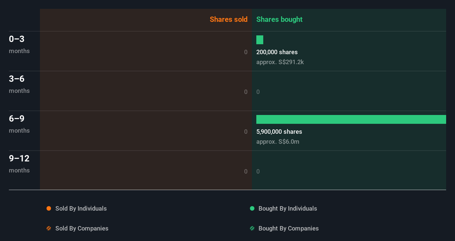This screenshot has width=455, height=241.
Task: Click the striped green Bought By Companies icon
Action: (x=252, y=228)
